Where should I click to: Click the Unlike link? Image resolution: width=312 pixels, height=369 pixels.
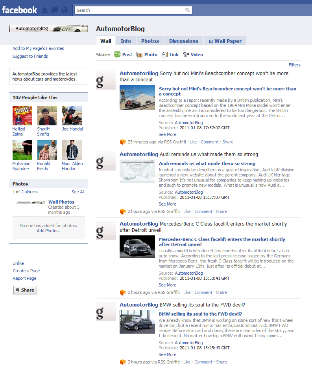tap(18, 263)
